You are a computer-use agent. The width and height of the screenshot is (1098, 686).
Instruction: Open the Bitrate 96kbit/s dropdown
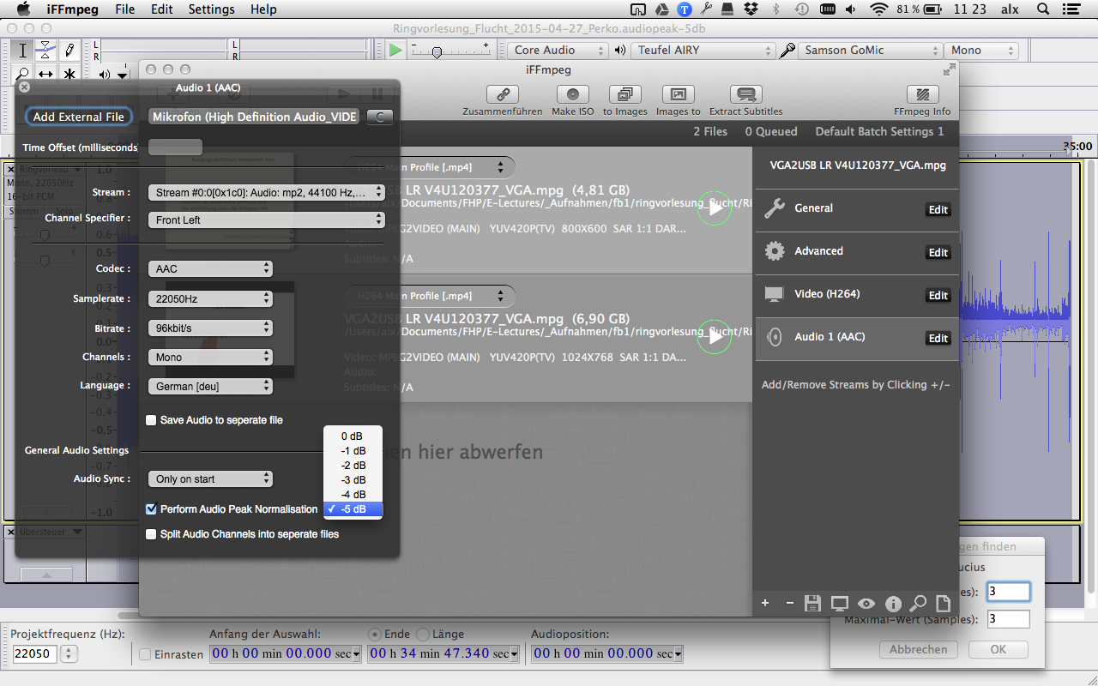click(210, 328)
